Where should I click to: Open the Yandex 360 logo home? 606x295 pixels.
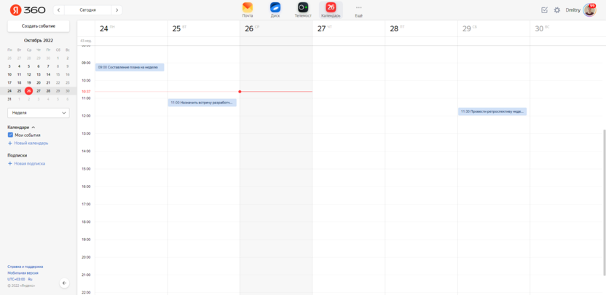(28, 10)
